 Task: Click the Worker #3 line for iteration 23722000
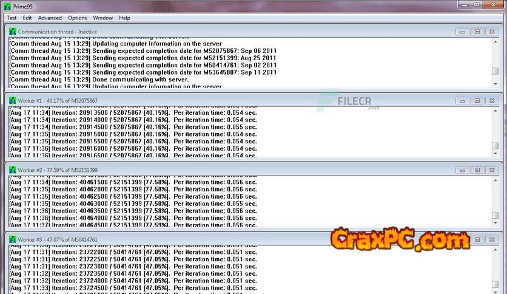click(x=133, y=252)
